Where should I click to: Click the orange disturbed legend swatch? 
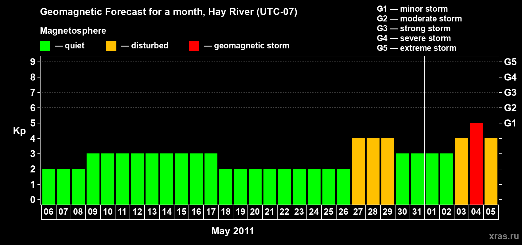coord(111,46)
